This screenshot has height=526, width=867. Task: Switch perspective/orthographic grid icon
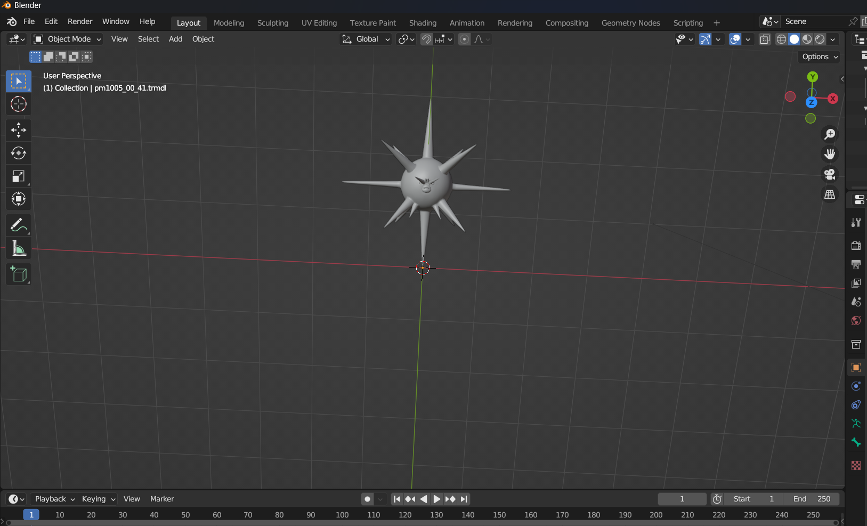pos(830,195)
